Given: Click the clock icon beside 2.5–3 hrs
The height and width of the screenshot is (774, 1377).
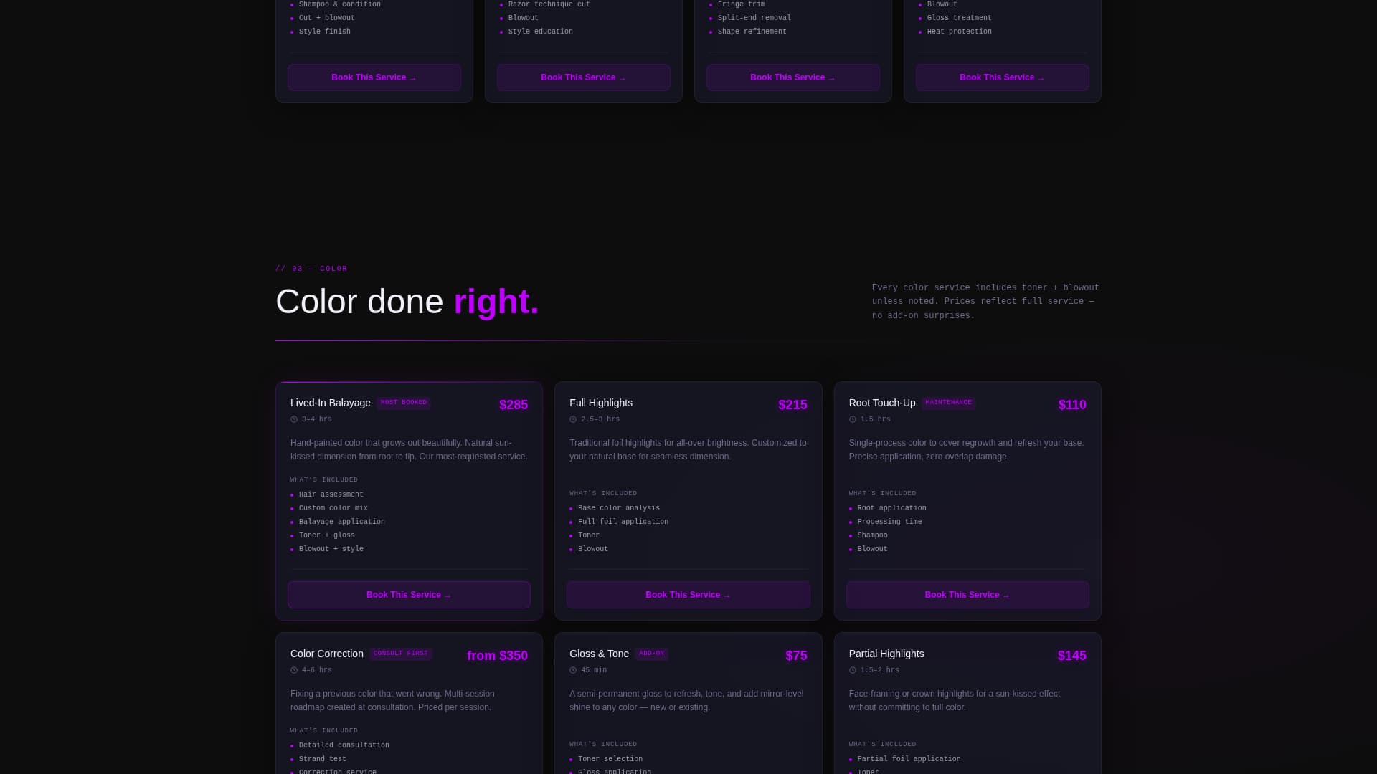Looking at the screenshot, I should (x=573, y=420).
